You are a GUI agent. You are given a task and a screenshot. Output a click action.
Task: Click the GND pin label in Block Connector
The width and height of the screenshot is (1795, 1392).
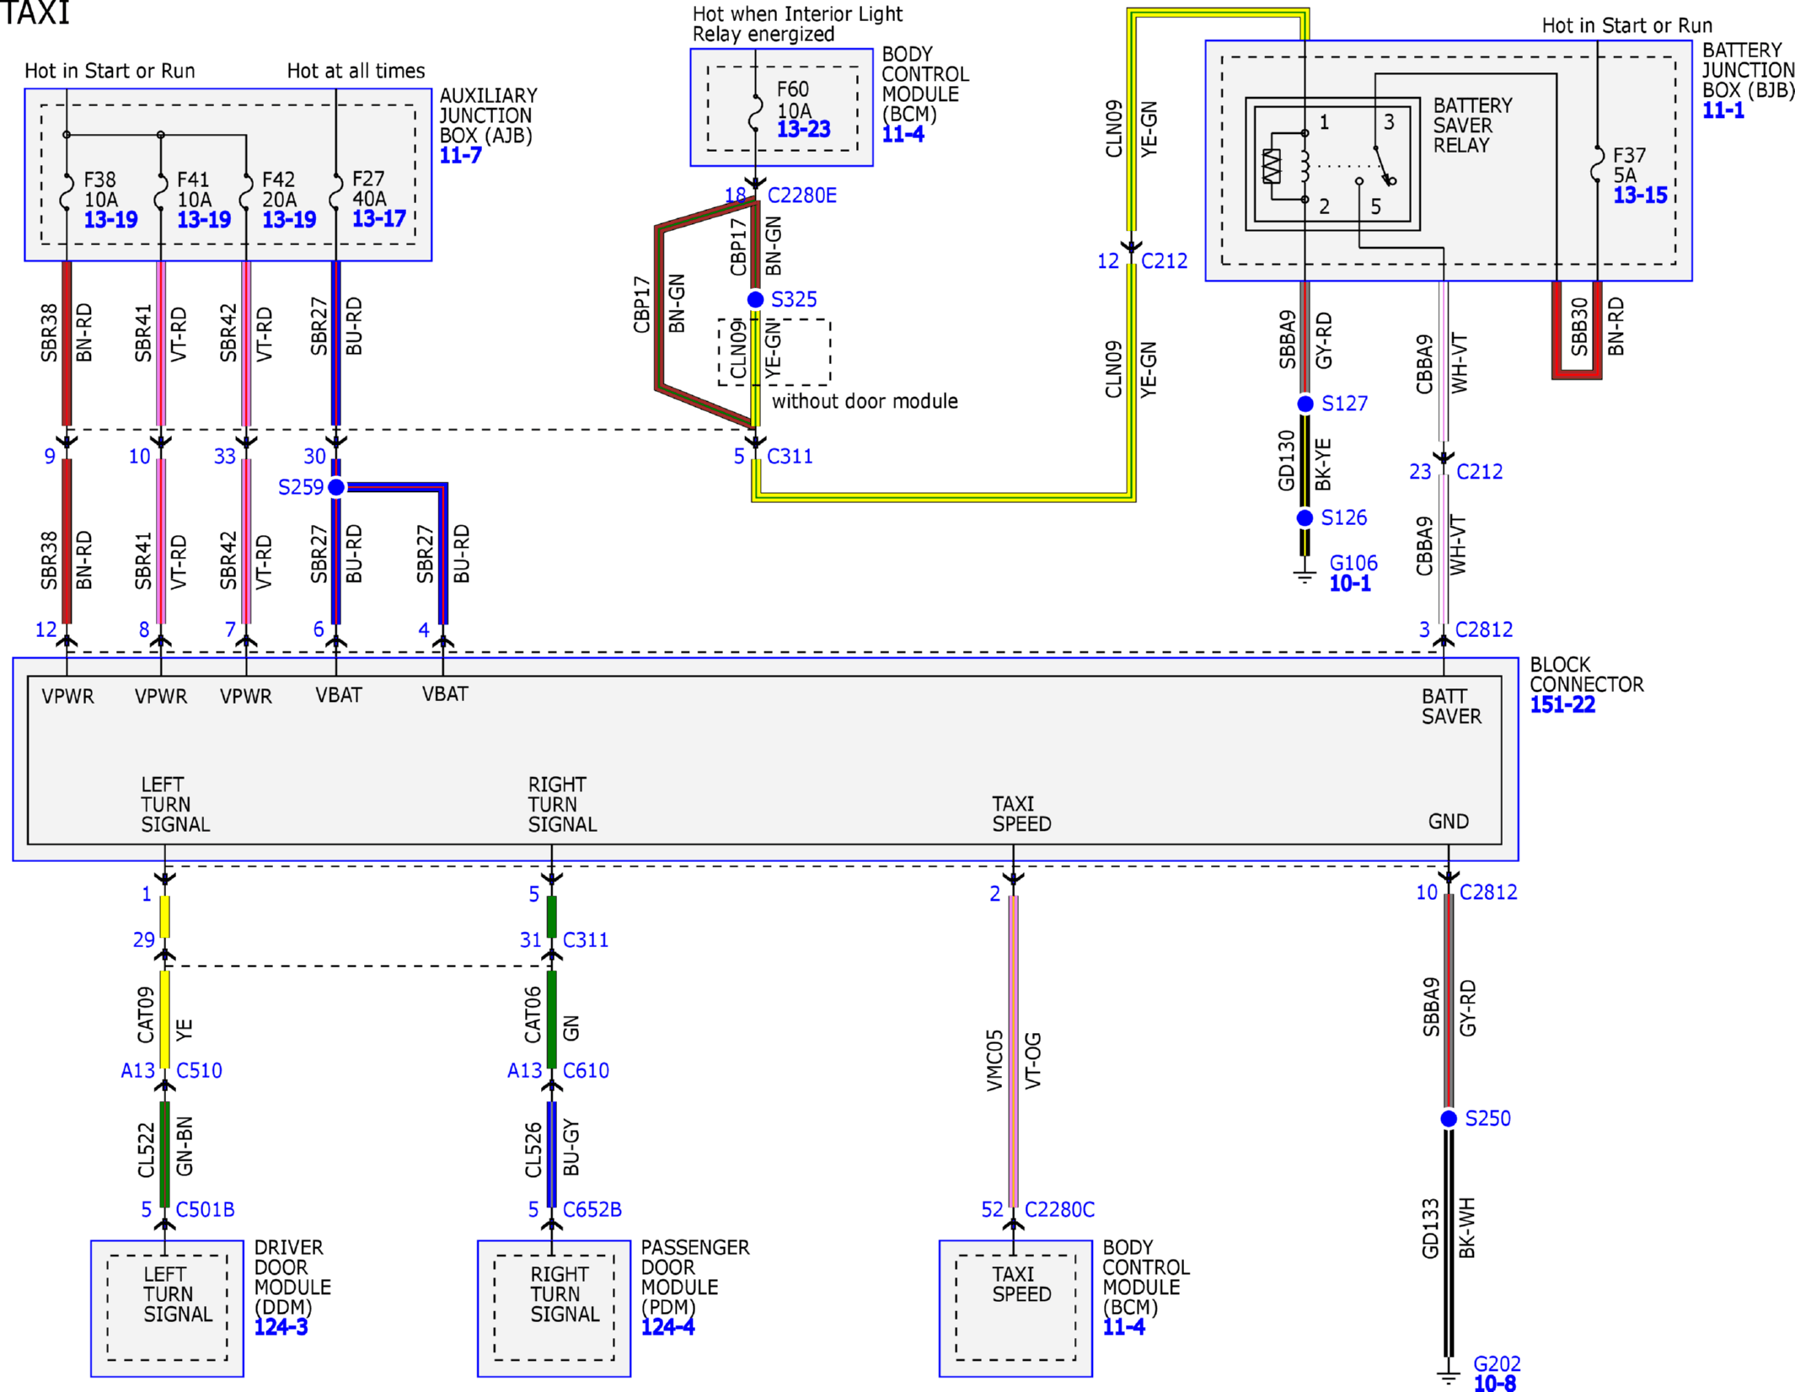point(1448,822)
